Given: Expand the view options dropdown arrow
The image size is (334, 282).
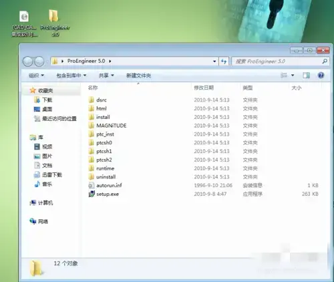Looking at the screenshot, I should coord(293,76).
